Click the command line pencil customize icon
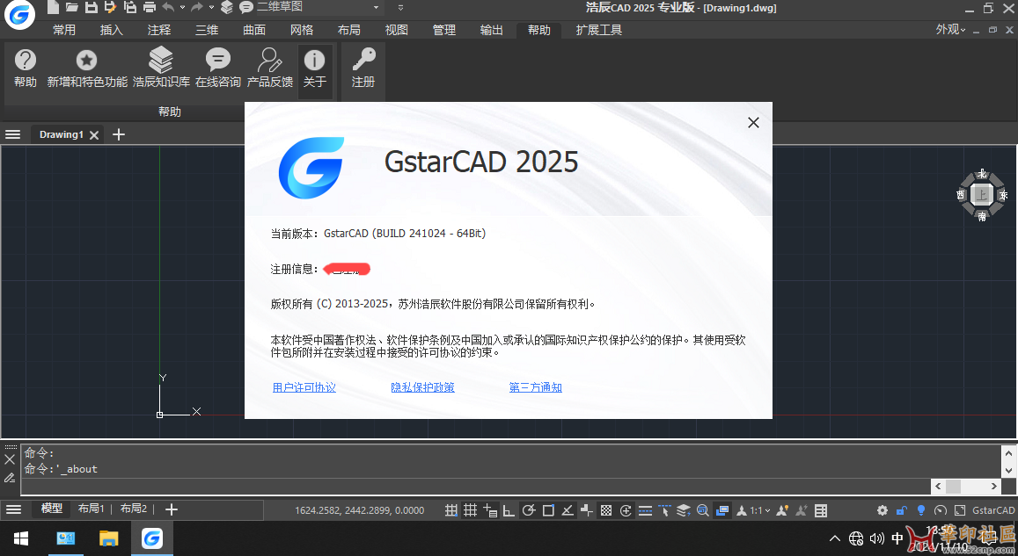1018x556 pixels. click(x=10, y=478)
